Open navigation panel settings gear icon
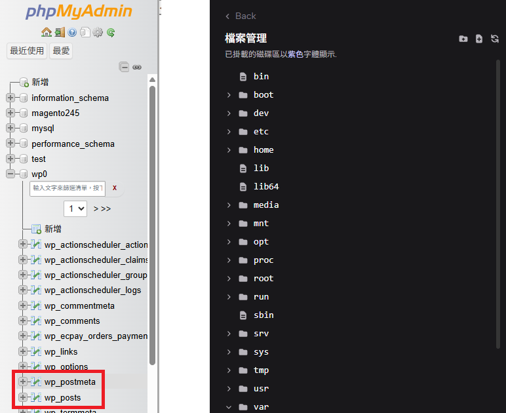The height and width of the screenshot is (413, 506). 98,32
